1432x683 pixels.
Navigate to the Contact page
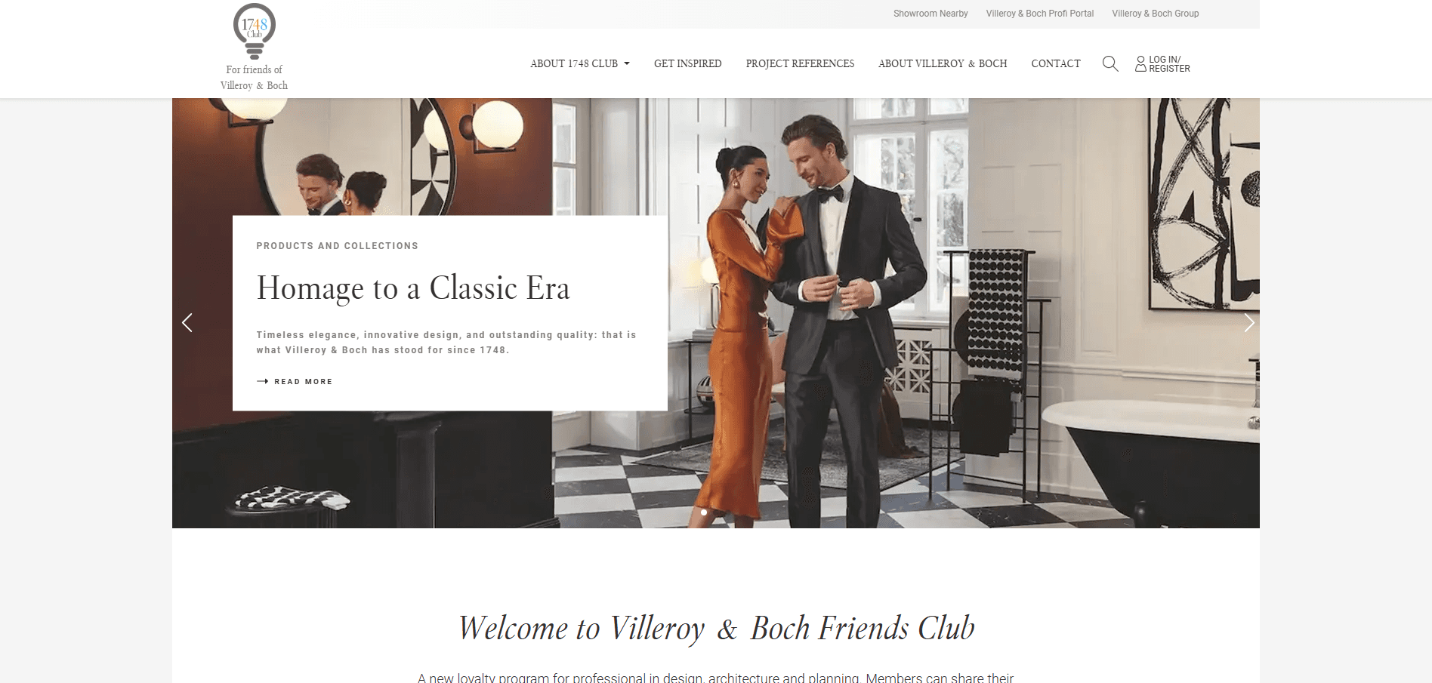tap(1056, 64)
